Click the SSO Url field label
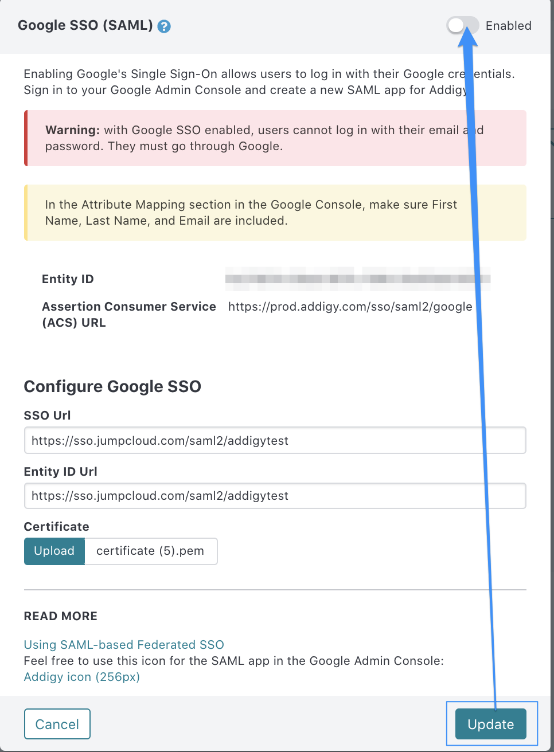 click(x=48, y=416)
